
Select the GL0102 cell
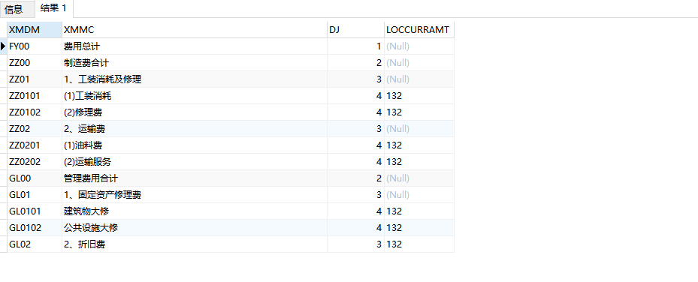tap(35, 227)
